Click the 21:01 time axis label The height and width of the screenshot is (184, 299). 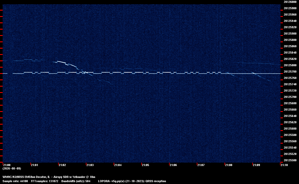click(x=35, y=165)
